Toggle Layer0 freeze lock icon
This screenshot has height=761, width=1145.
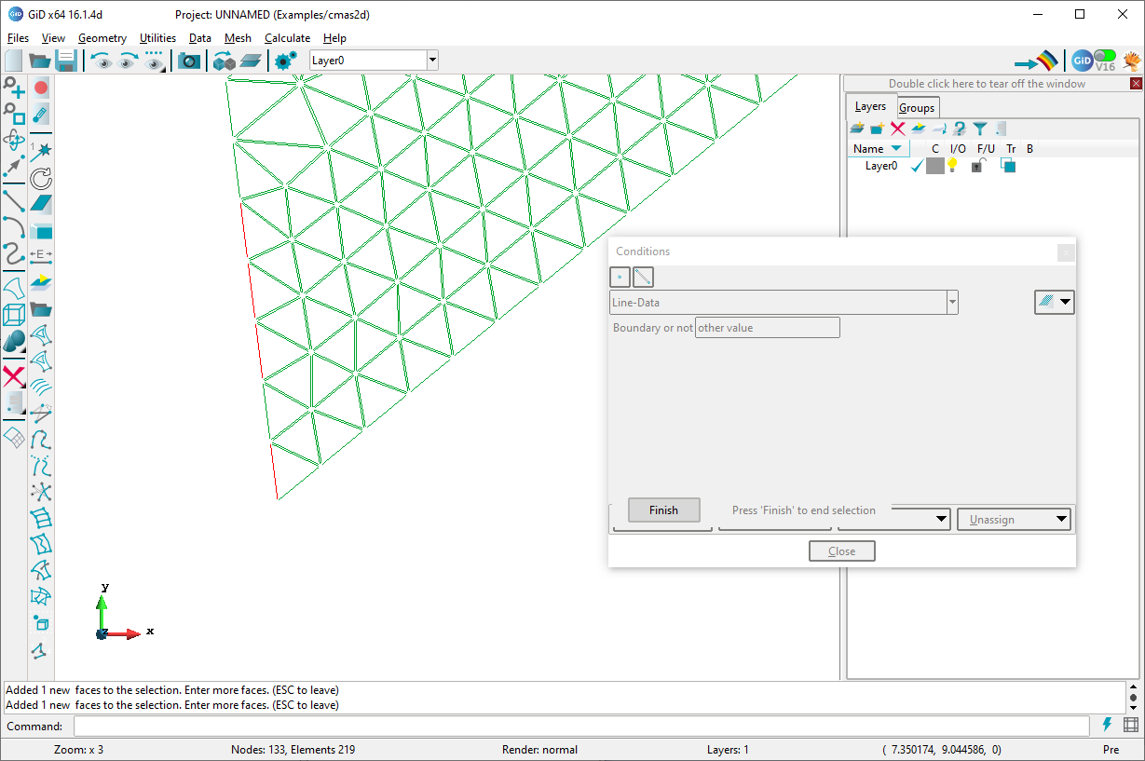pyautogui.click(x=978, y=166)
